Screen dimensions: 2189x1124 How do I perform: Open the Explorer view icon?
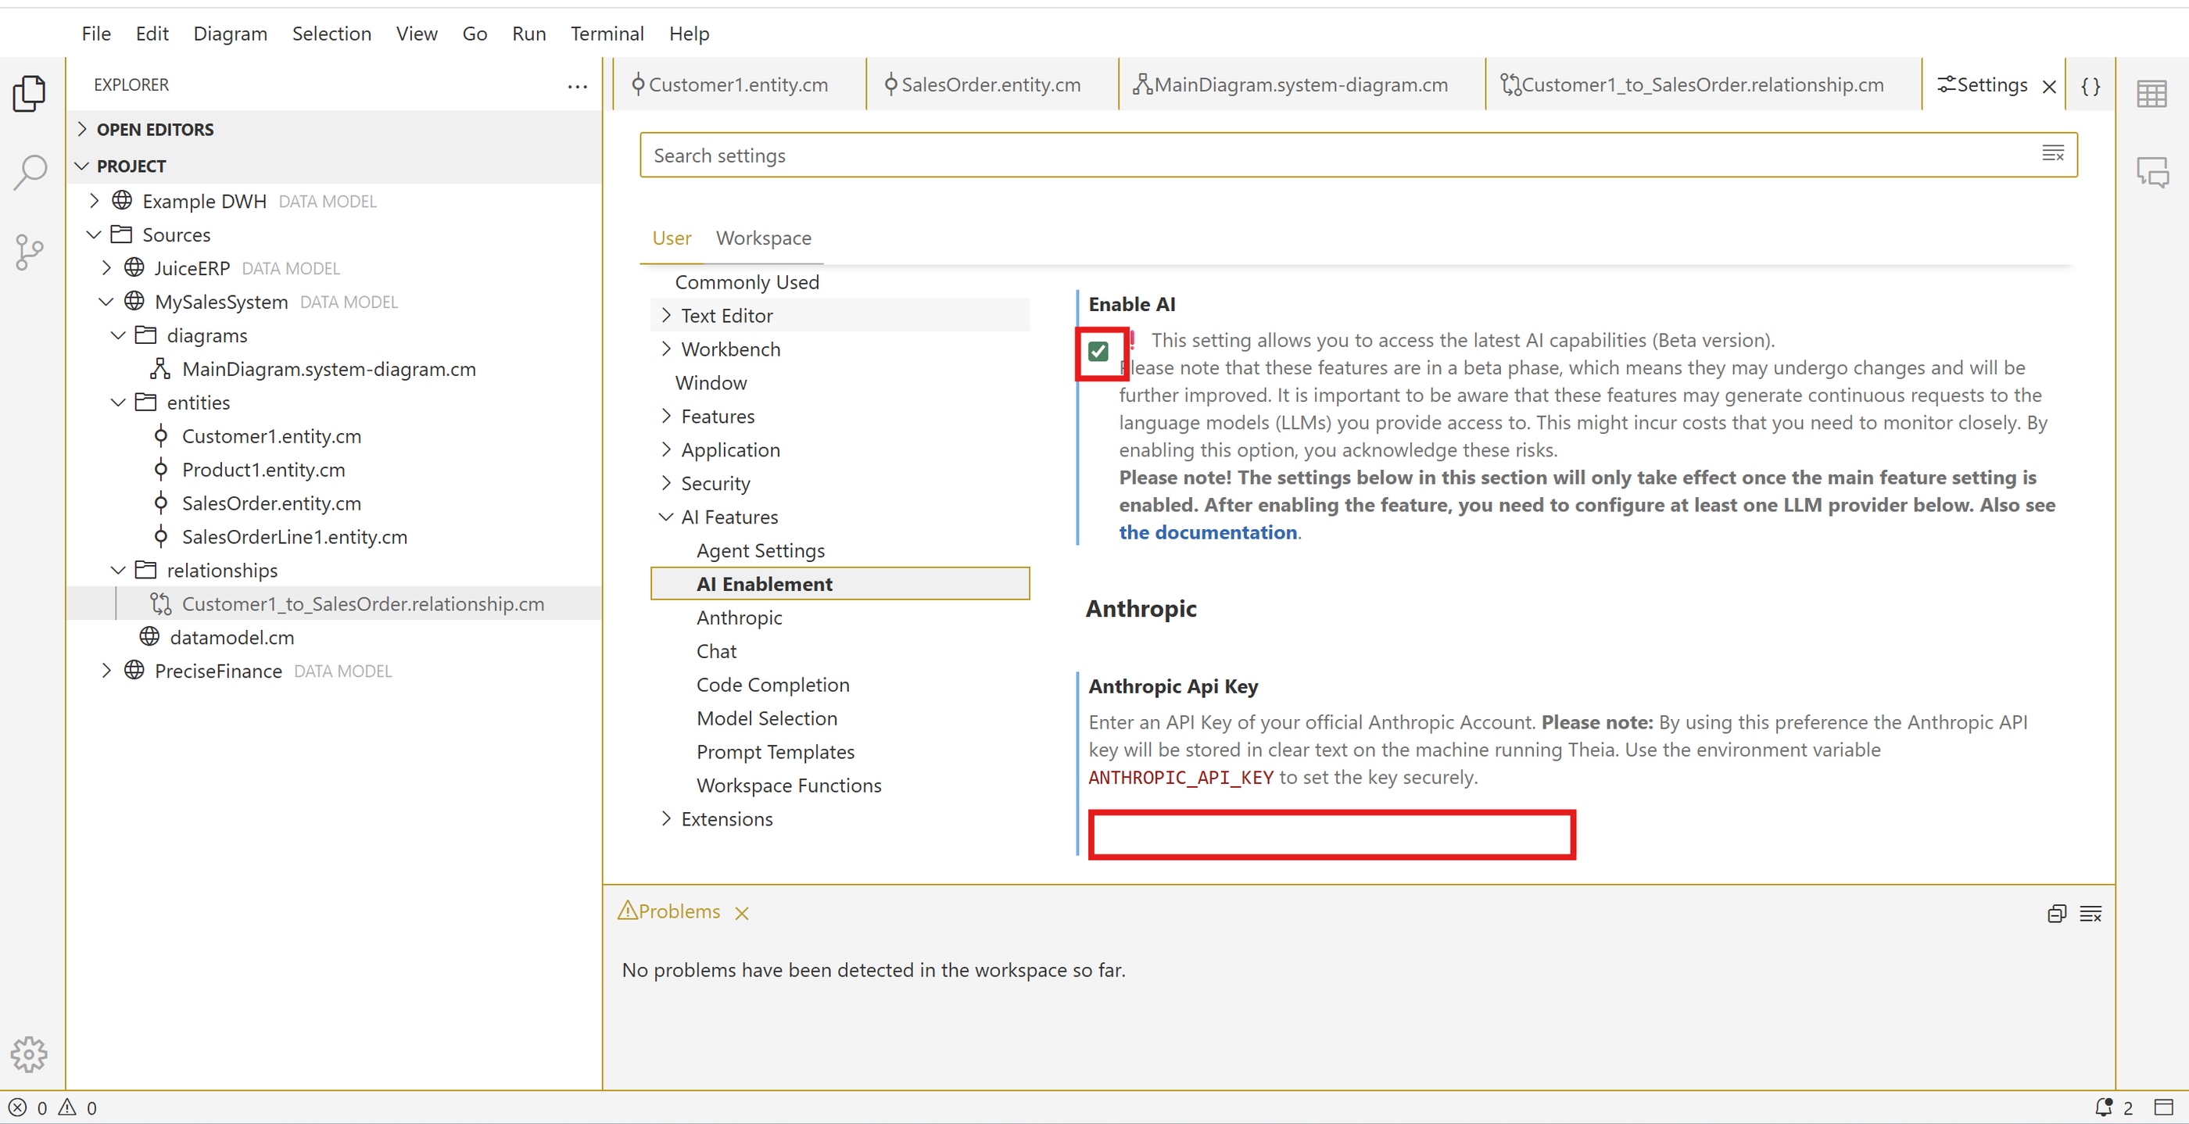30,94
